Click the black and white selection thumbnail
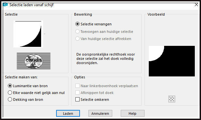 coord(28,34)
